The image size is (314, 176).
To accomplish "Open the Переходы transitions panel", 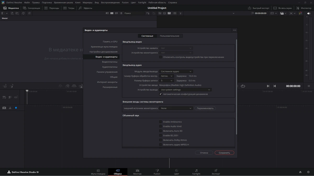I will pos(52,8).
